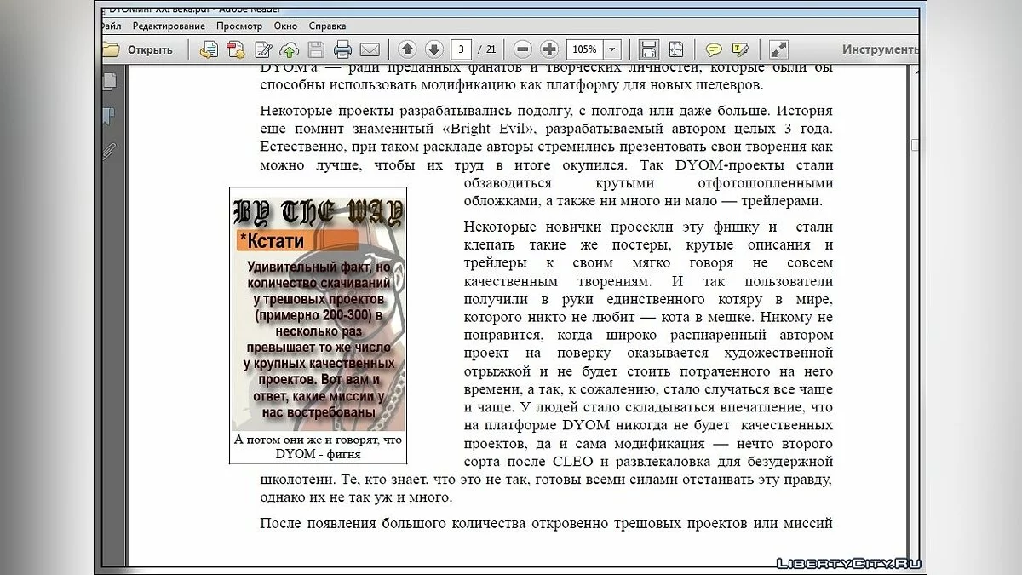
Task: Toggle fit to window width view
Action: click(x=649, y=49)
